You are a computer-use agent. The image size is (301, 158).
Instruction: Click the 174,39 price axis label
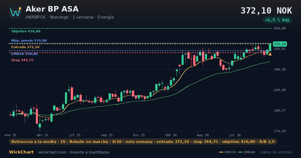click(x=280, y=131)
